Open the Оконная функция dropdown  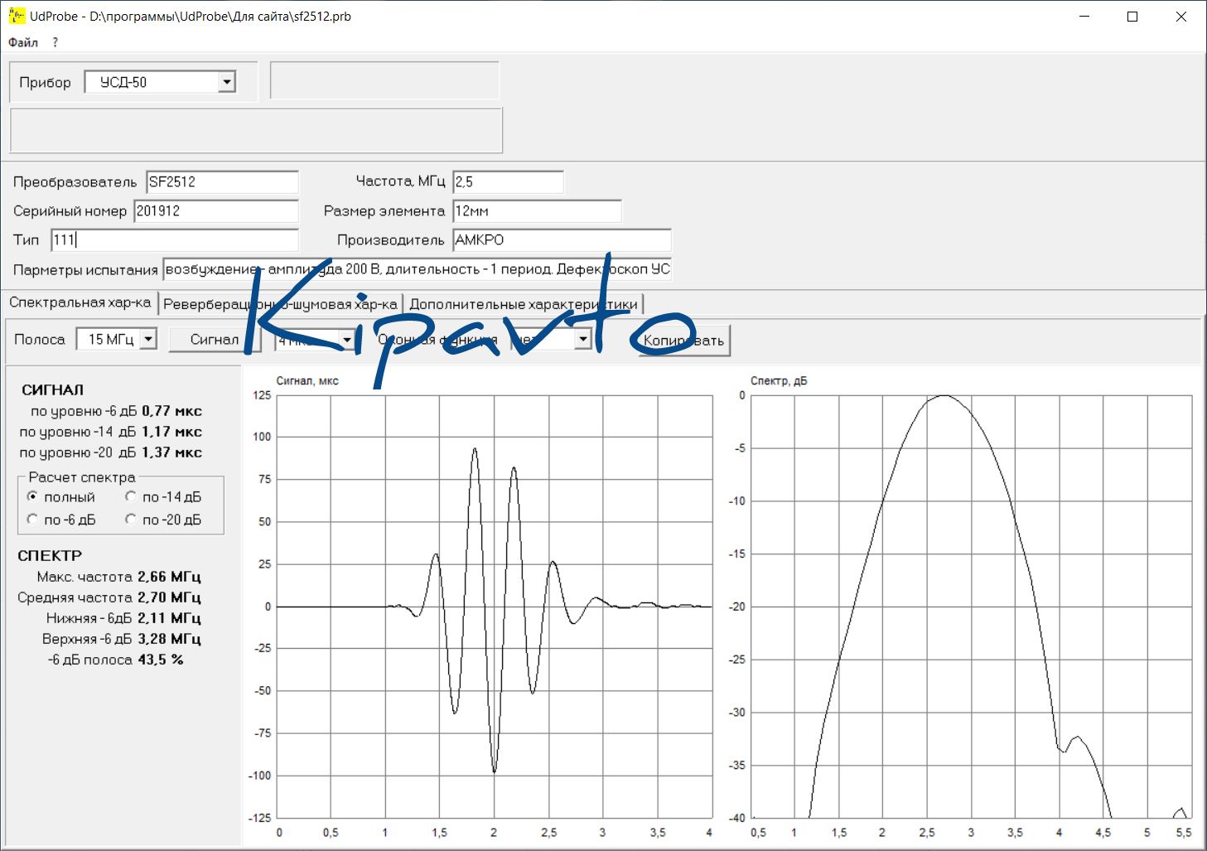pos(583,339)
